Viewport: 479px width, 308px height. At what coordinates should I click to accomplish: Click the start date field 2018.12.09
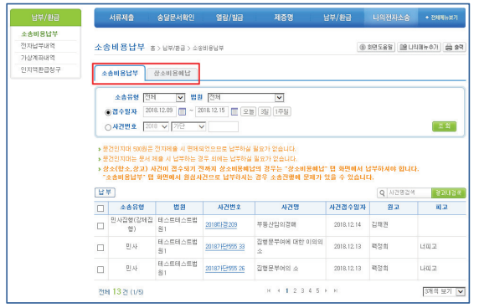pyautogui.click(x=159, y=111)
